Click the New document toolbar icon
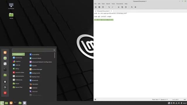Viewport: 187px width, 105px height. point(96,7)
